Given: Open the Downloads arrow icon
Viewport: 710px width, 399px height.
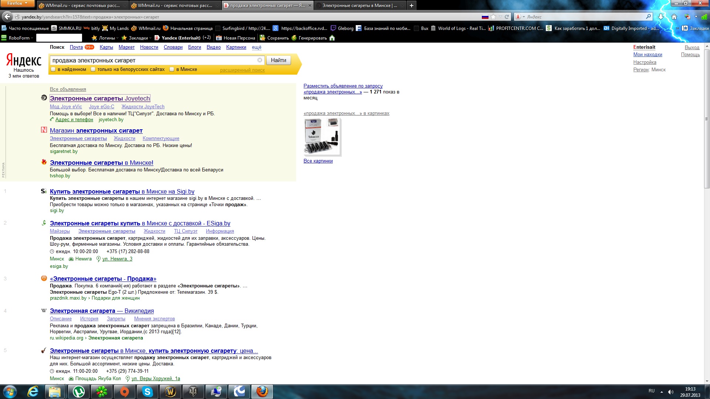Looking at the screenshot, I should (x=660, y=17).
